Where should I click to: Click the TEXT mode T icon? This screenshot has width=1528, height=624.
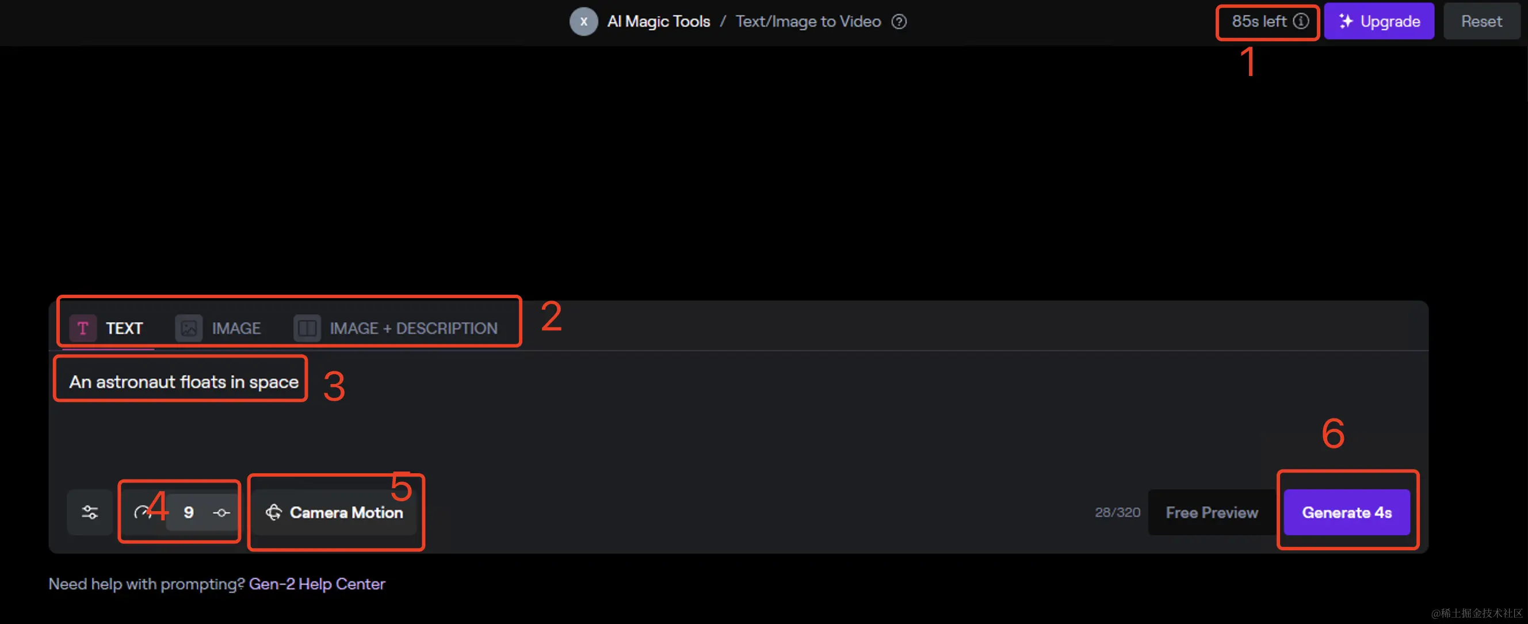[x=83, y=328]
